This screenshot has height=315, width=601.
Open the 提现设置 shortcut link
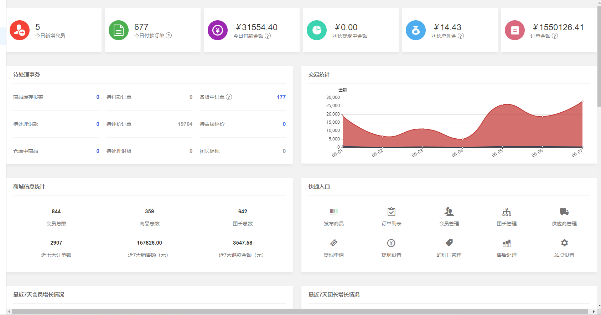pyautogui.click(x=392, y=255)
